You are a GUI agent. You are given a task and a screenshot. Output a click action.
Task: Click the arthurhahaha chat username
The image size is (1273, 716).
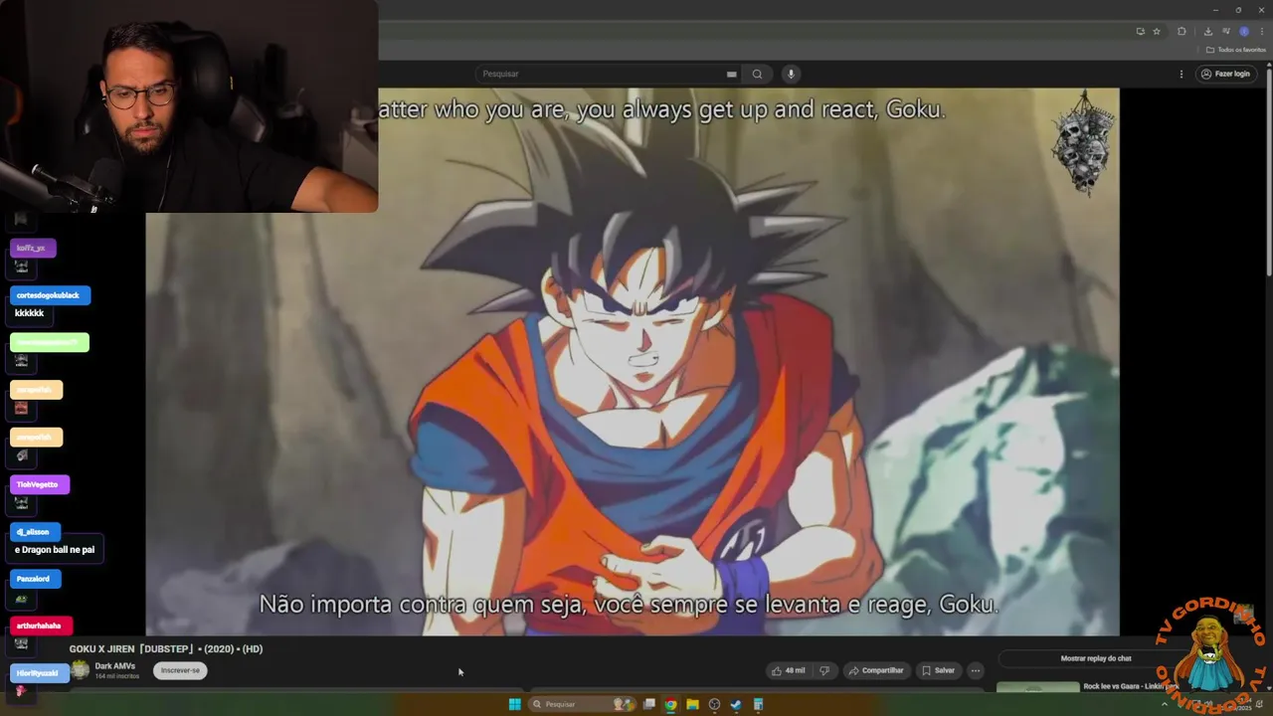[x=39, y=626]
